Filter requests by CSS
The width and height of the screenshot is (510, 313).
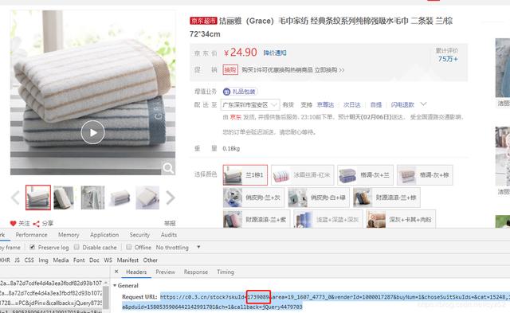(x=29, y=260)
